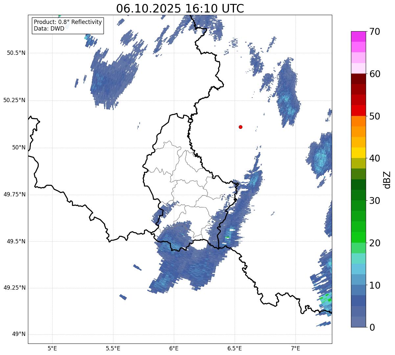The height and width of the screenshot is (355, 395).
Task: Click the latitude label 50°N
Action: (x=19, y=147)
